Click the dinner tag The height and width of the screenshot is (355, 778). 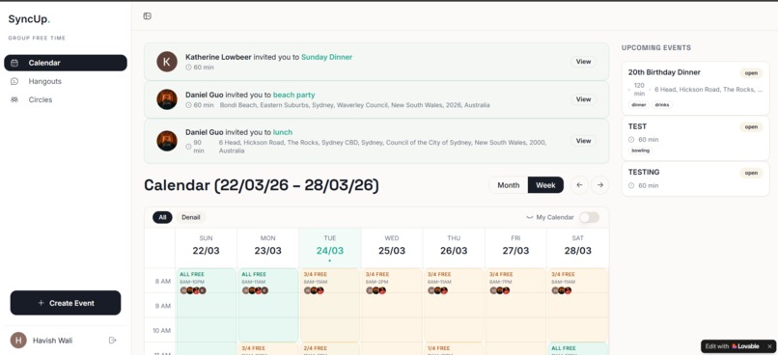coord(639,105)
